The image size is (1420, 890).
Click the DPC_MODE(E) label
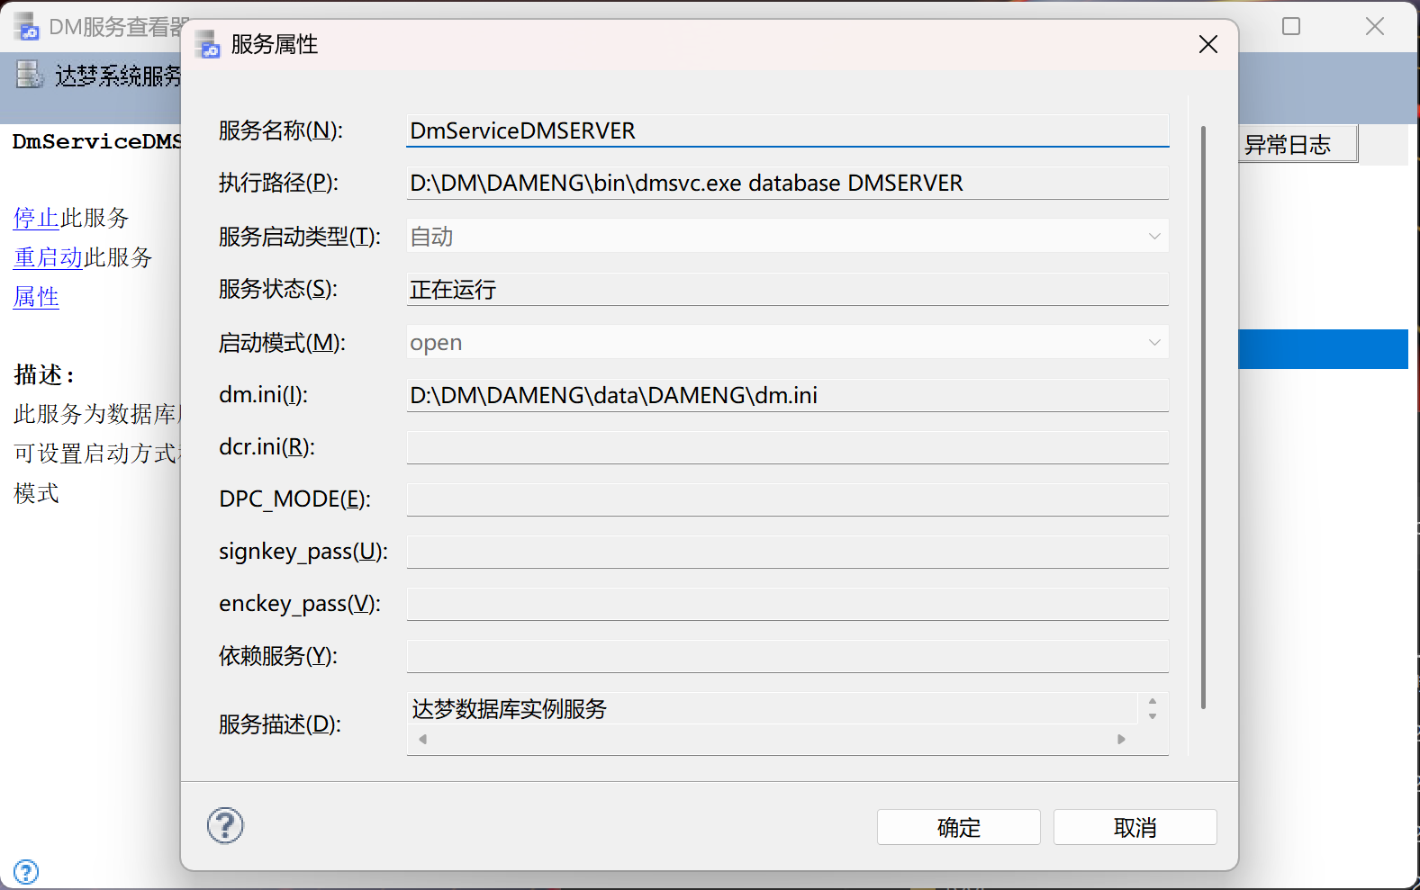295,499
